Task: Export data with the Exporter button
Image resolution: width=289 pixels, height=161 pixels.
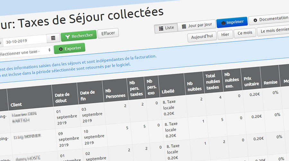Action: [x=70, y=49]
